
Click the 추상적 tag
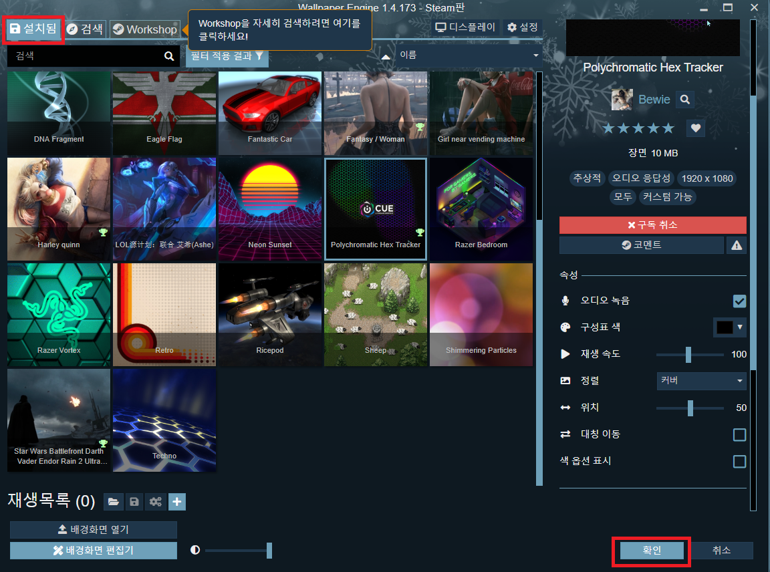(x=588, y=178)
